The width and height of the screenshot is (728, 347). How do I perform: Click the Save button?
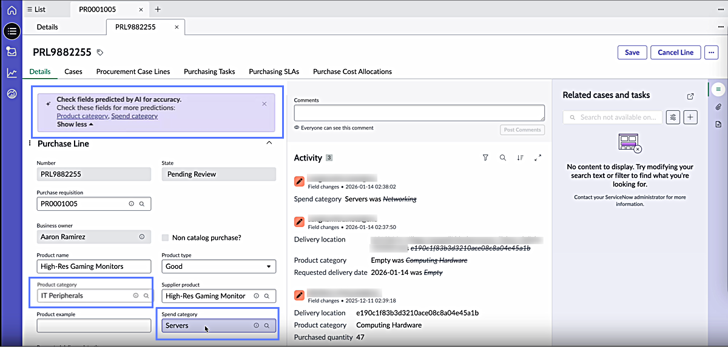(632, 52)
